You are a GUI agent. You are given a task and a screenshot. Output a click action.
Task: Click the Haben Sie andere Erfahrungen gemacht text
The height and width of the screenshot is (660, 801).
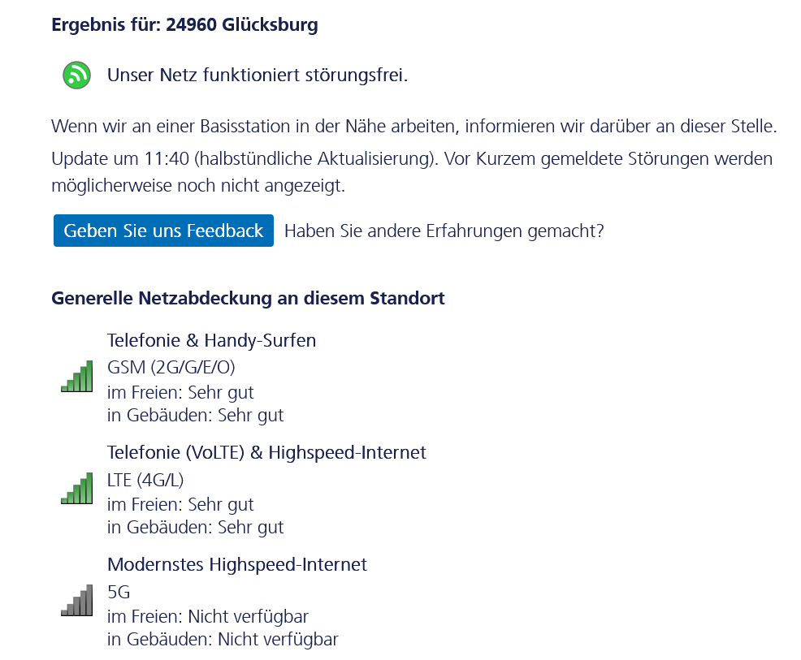[x=444, y=231]
